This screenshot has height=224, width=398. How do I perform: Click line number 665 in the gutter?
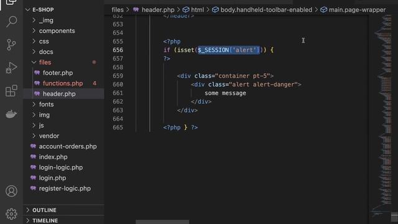click(118, 127)
